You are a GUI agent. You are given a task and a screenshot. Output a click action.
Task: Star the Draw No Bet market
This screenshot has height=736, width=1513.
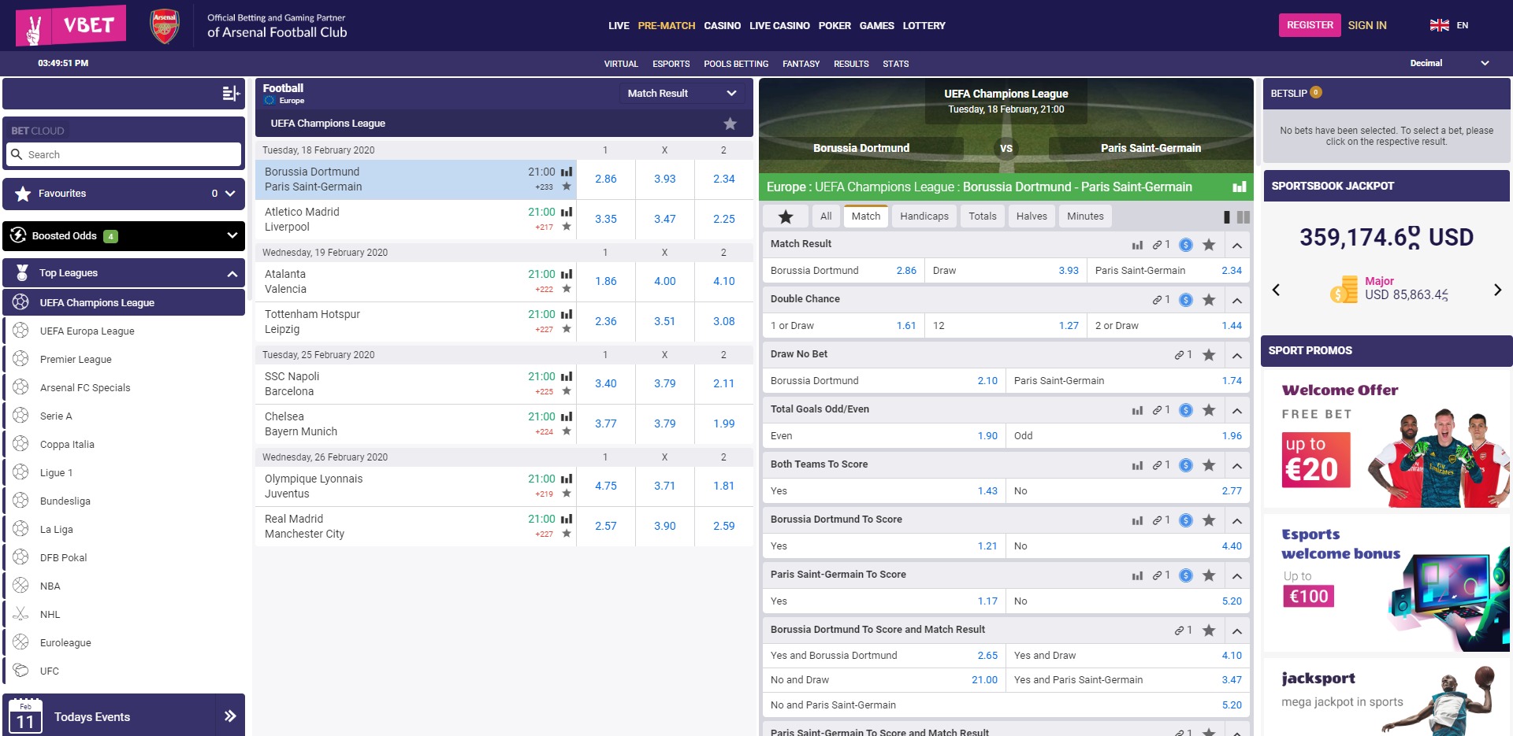(1209, 355)
